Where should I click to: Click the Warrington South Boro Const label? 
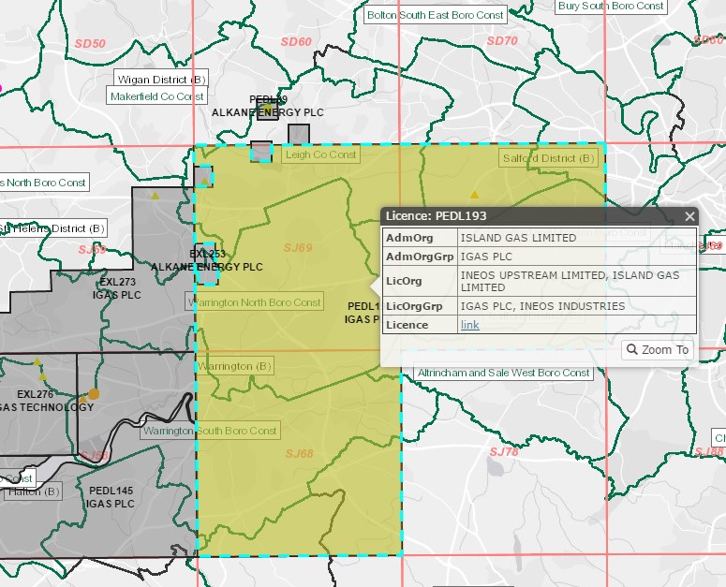pyautogui.click(x=210, y=431)
